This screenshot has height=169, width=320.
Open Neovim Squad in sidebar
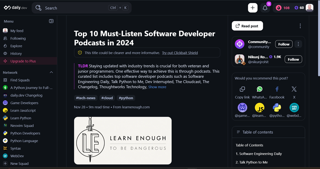[29, 126]
